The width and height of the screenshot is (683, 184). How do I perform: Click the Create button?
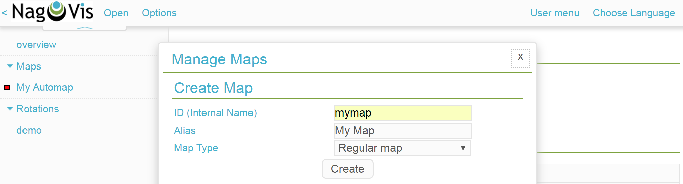click(x=348, y=169)
